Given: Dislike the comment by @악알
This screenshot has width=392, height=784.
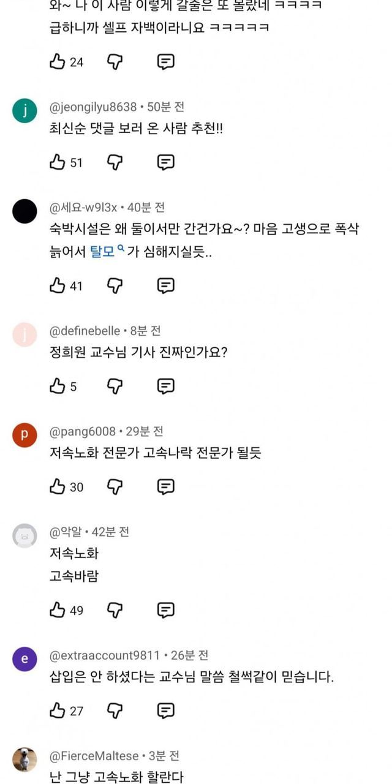Looking at the screenshot, I should [115, 610].
